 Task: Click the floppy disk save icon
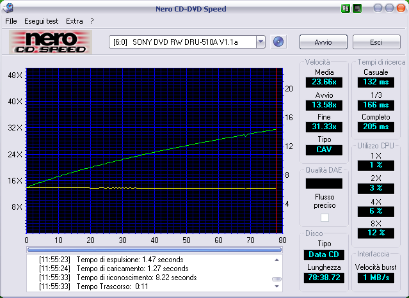click(x=357, y=8)
